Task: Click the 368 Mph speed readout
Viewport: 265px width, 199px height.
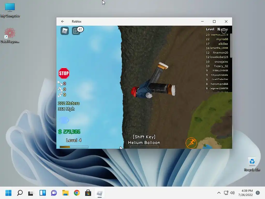Action: pyautogui.click(x=66, y=109)
